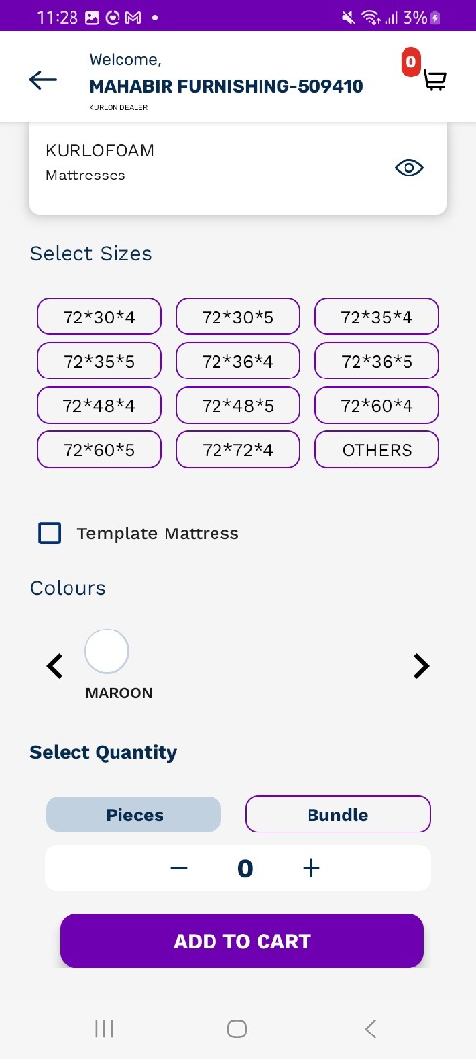Viewport: 476px width, 1059px height.
Task: Select size 72*60*5
Action: click(x=99, y=450)
